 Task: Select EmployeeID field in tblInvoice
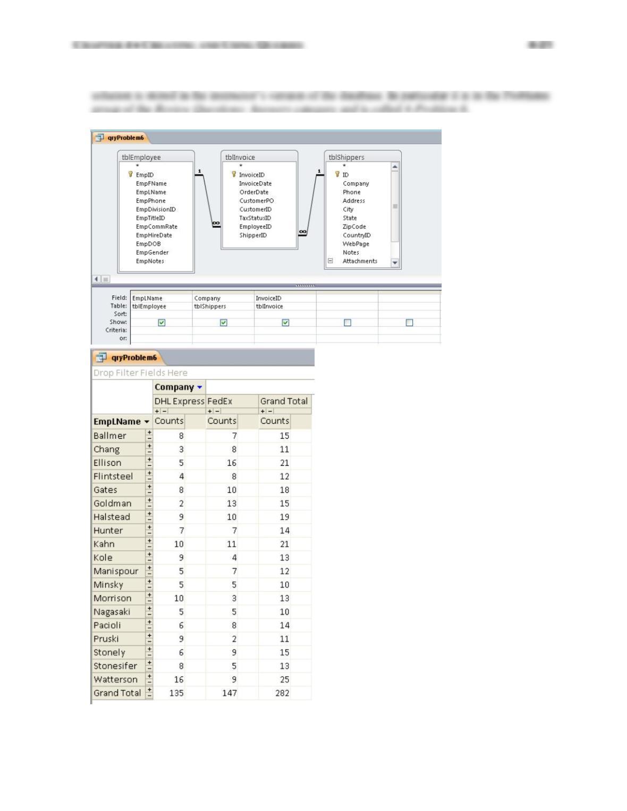point(255,226)
